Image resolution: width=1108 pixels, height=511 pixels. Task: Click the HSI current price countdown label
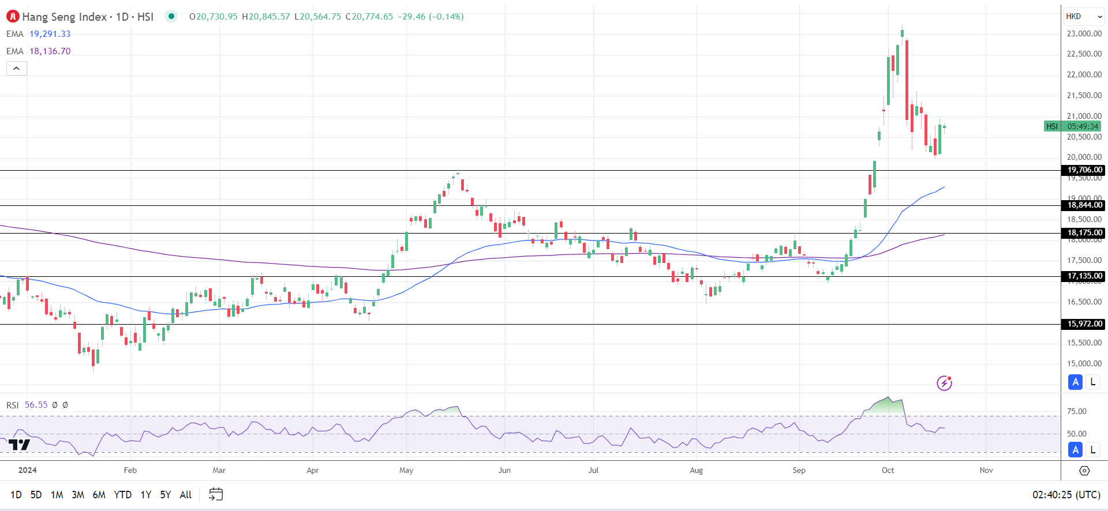pos(1072,126)
